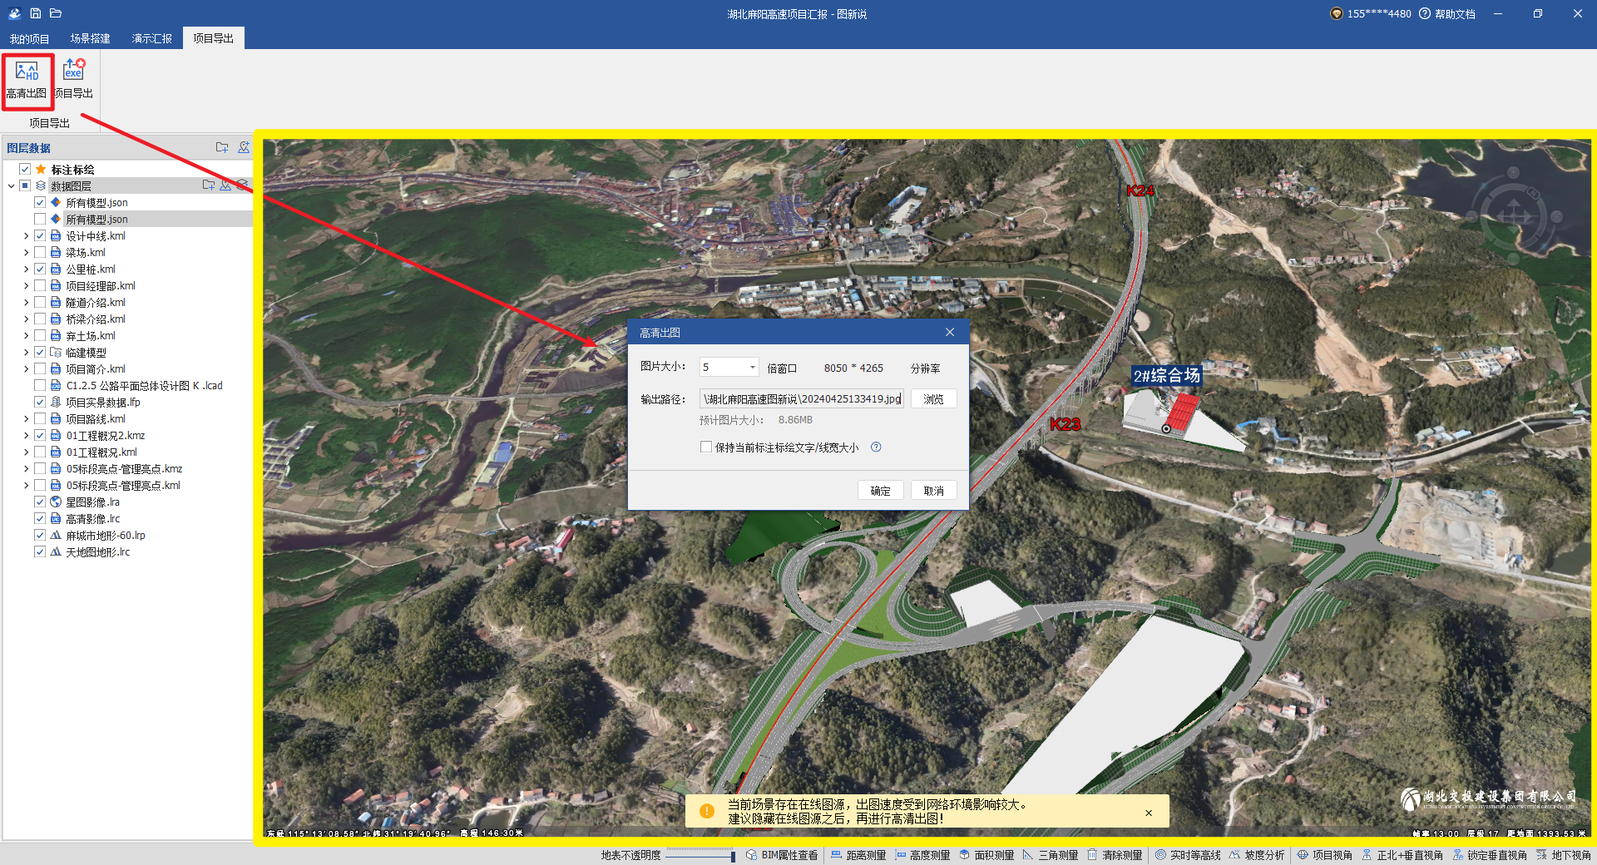Click the 高清出图 HD export icon
Image resolution: width=1597 pixels, height=865 pixels.
(x=27, y=72)
